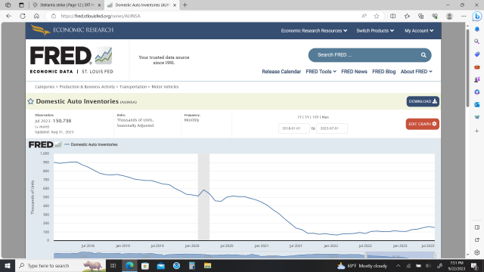The image size is (484, 272).
Task: Select the 1Y date range option
Action: [x=299, y=117]
